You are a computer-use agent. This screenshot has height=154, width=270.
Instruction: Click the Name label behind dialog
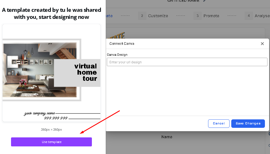[x=167, y=137]
